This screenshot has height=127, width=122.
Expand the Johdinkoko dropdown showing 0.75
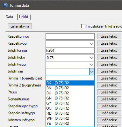92,58
